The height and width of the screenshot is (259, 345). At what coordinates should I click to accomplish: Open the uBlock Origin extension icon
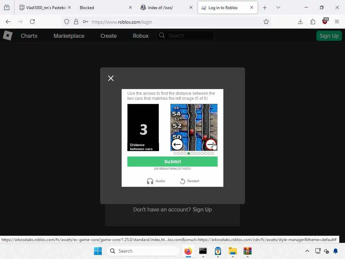[325, 21]
